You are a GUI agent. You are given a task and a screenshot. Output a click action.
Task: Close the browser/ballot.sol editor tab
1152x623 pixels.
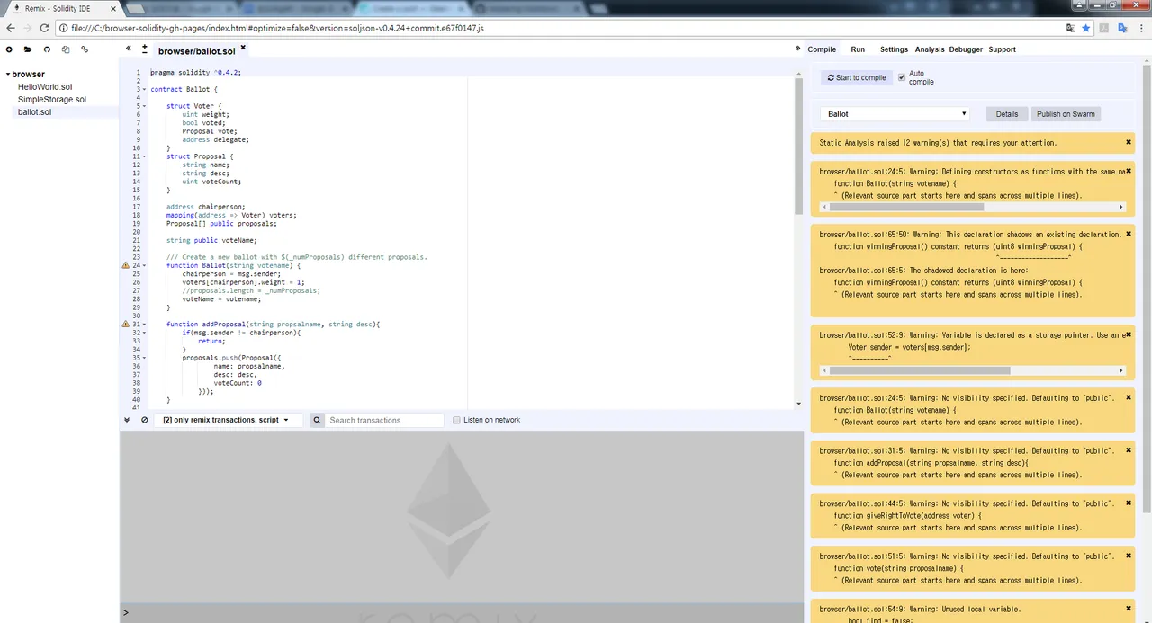click(243, 48)
